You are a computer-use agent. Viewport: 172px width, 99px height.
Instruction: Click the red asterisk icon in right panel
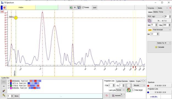click(x=170, y=8)
